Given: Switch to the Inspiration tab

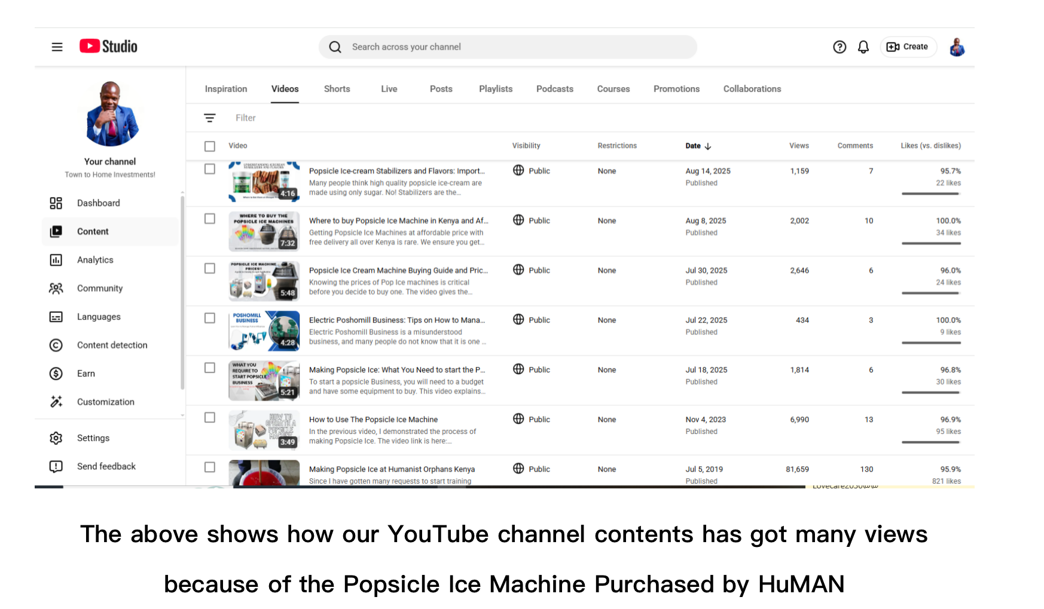Looking at the screenshot, I should (226, 89).
